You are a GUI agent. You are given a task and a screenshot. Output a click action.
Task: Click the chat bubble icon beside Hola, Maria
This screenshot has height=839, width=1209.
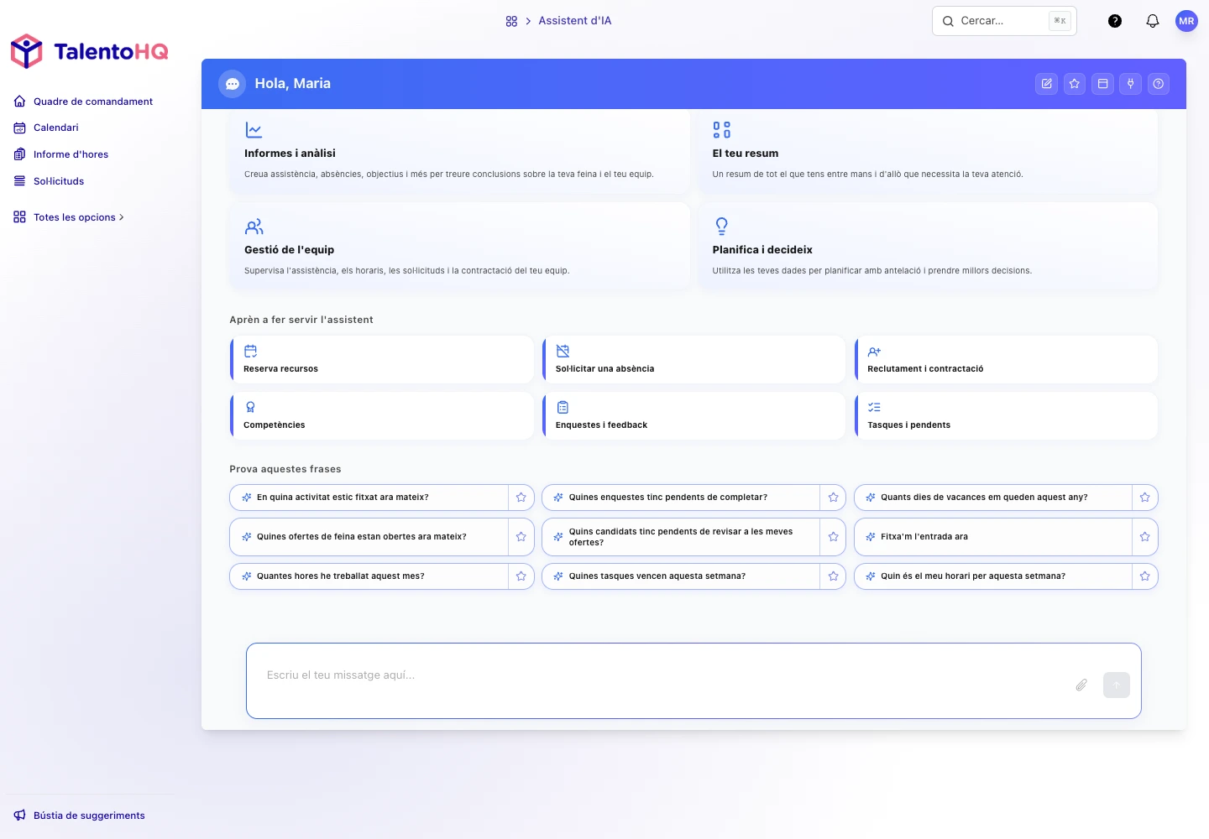coord(233,84)
